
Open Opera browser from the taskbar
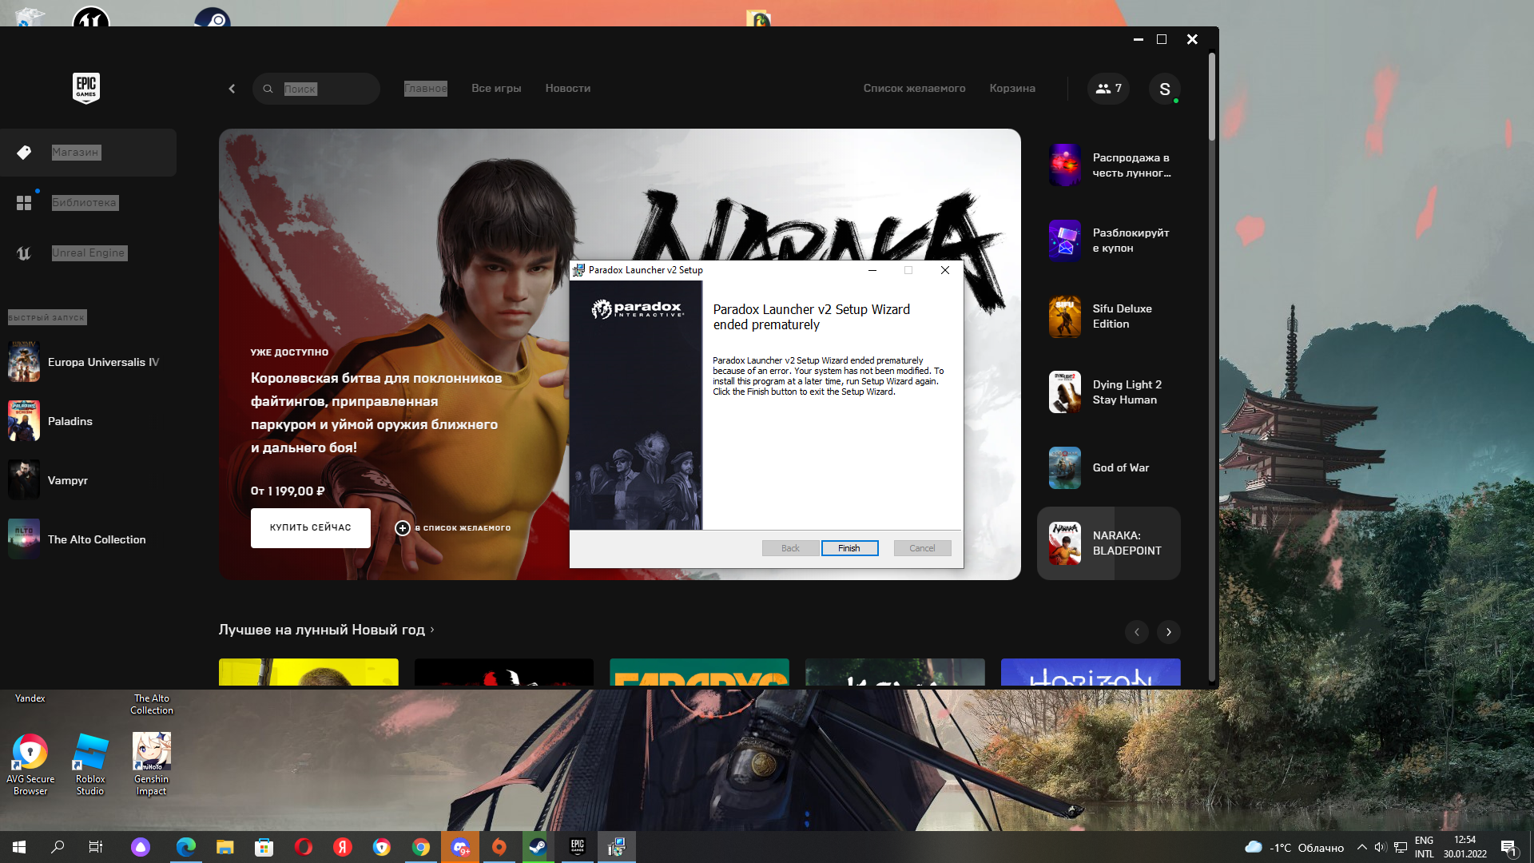[x=303, y=847]
